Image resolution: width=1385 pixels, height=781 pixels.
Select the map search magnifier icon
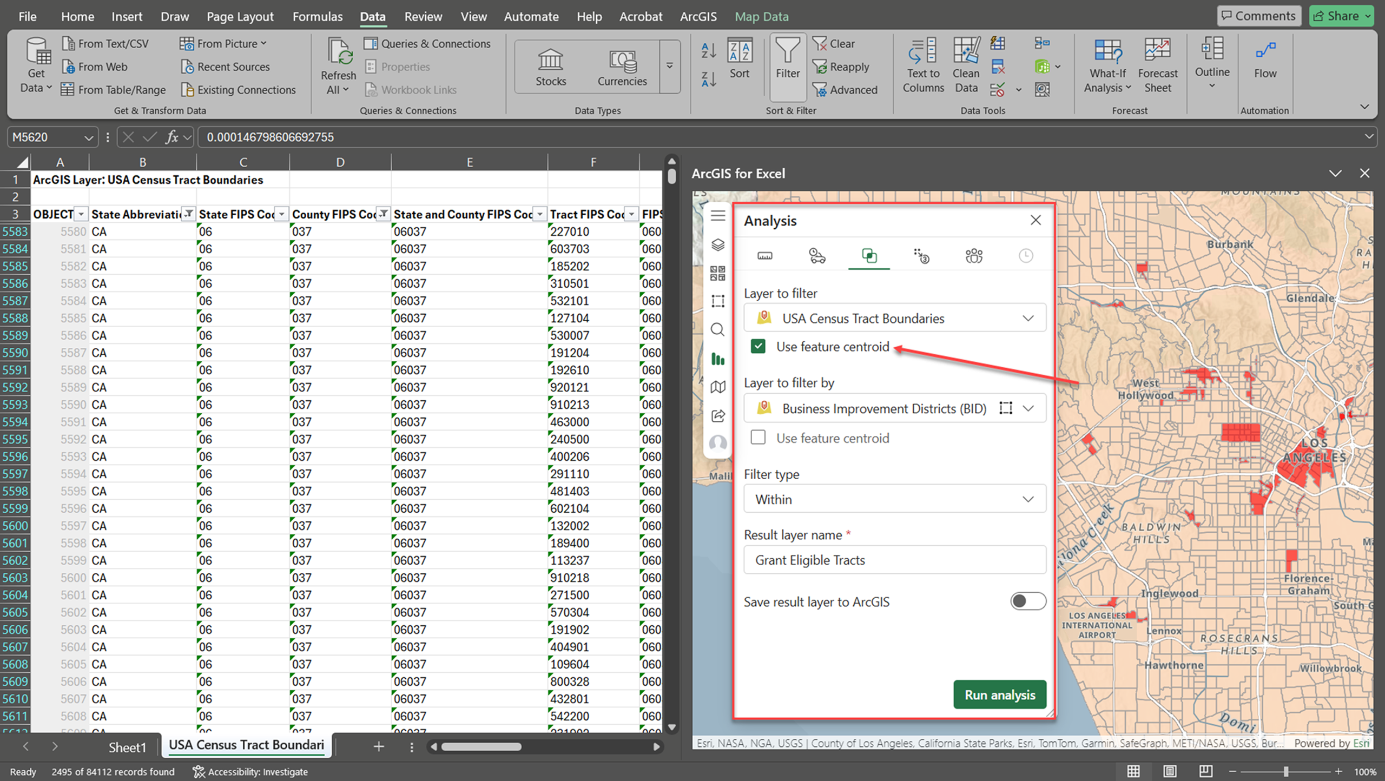pos(717,329)
